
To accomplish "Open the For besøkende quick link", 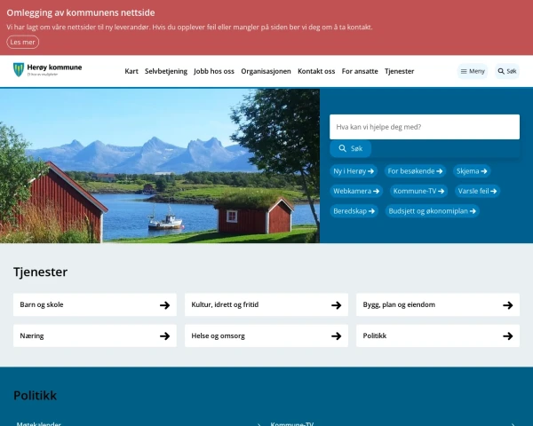I will 415,171.
